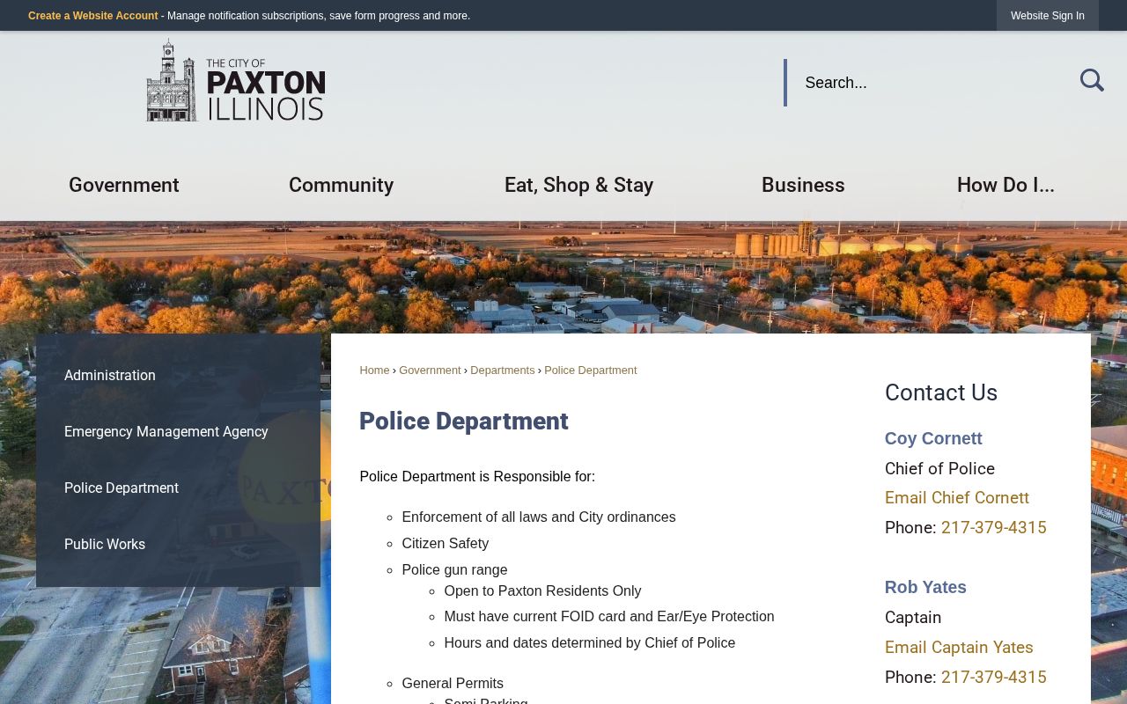Click the Government breadcrumb link
The width and height of the screenshot is (1127, 704).
(x=430, y=370)
